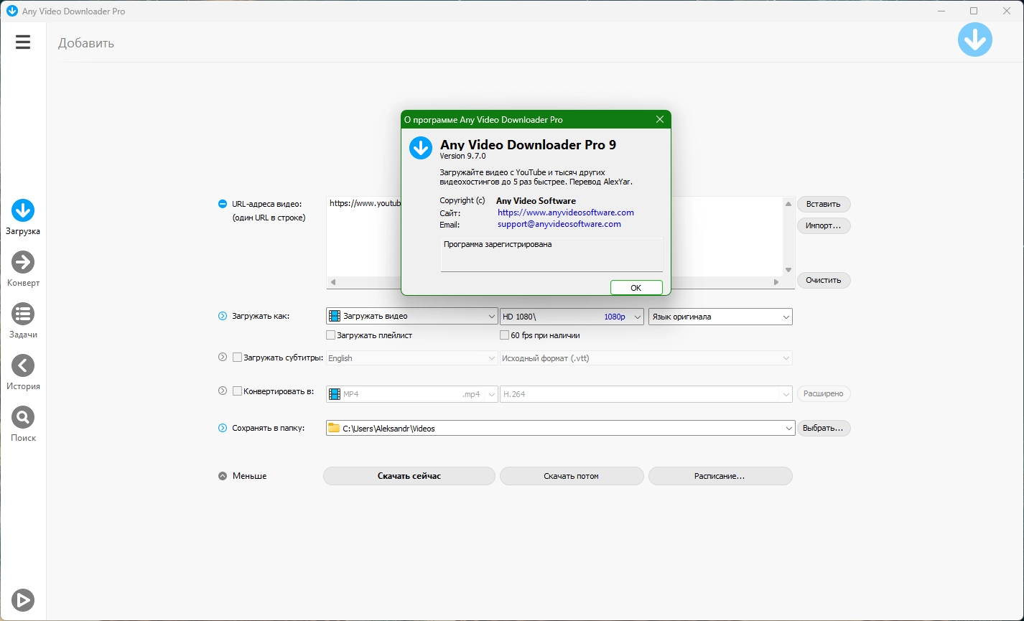Open the HD 1080p quality dropdown

572,316
